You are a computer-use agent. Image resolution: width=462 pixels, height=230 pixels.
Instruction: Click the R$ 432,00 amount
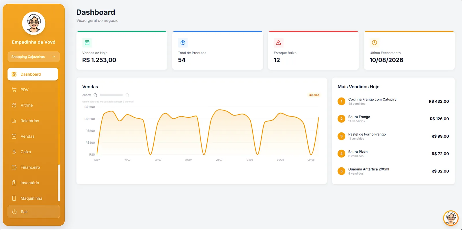point(439,101)
